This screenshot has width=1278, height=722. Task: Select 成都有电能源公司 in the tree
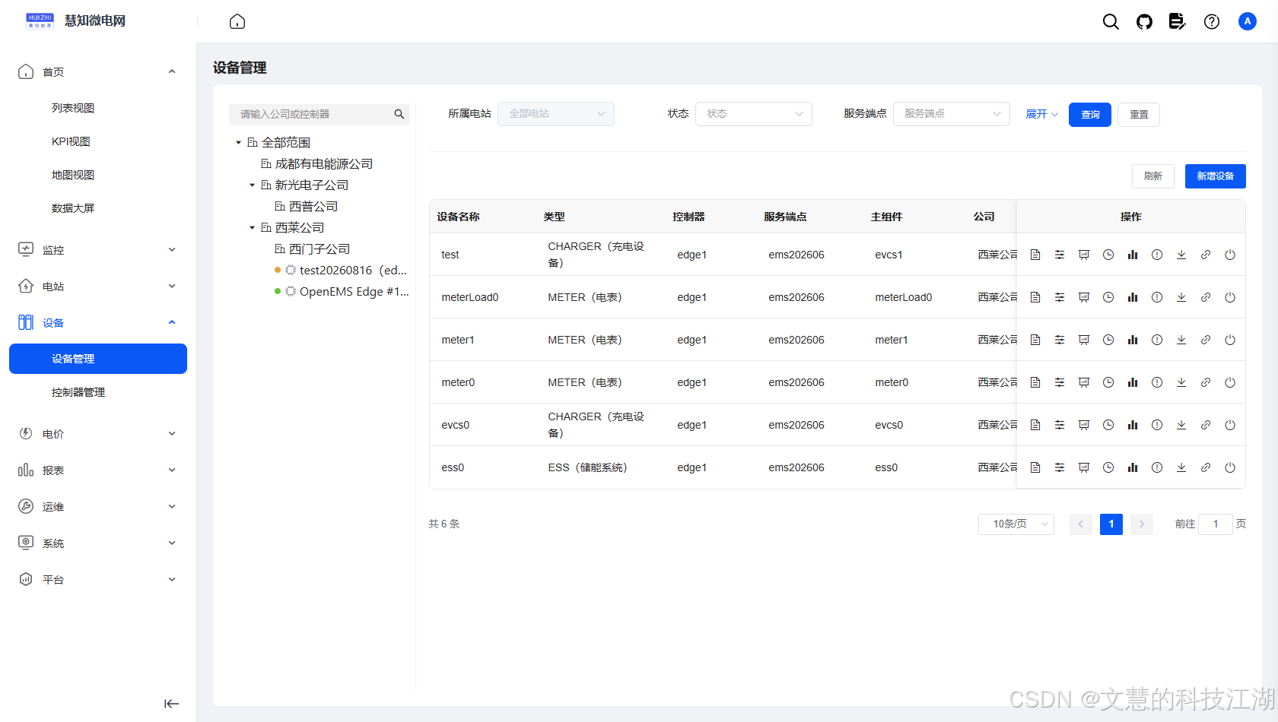point(323,164)
